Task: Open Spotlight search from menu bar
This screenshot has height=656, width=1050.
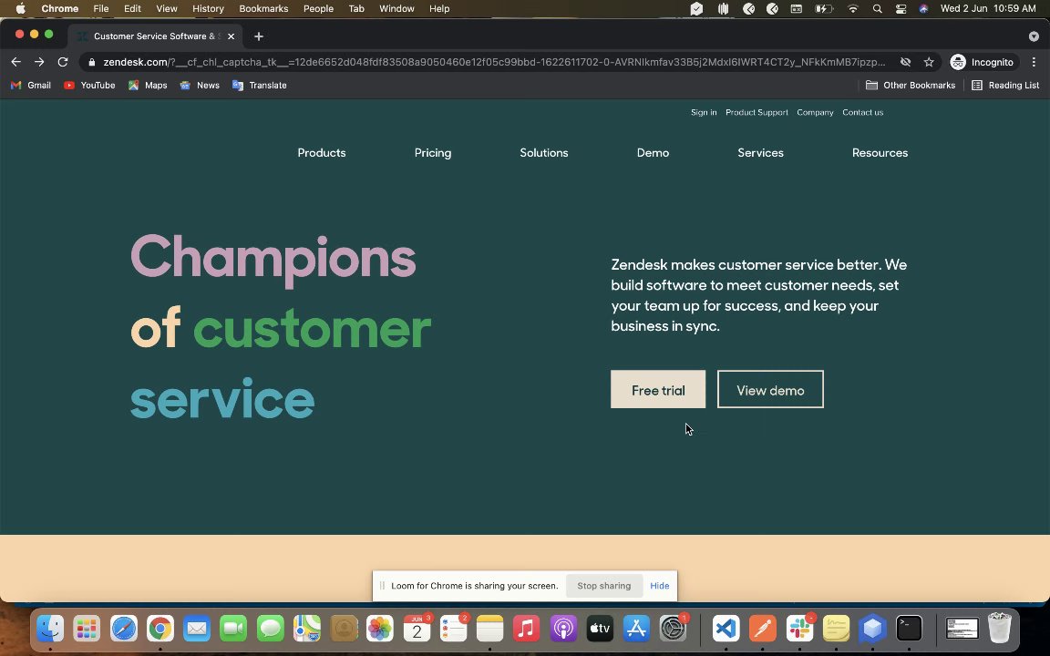Action: (877, 9)
